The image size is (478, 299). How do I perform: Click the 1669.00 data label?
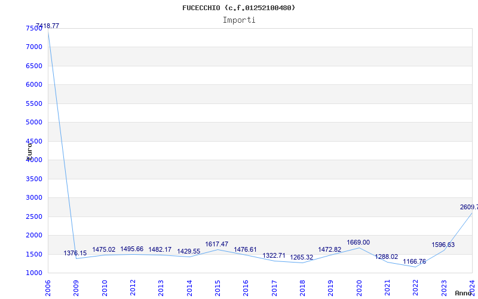(358, 242)
